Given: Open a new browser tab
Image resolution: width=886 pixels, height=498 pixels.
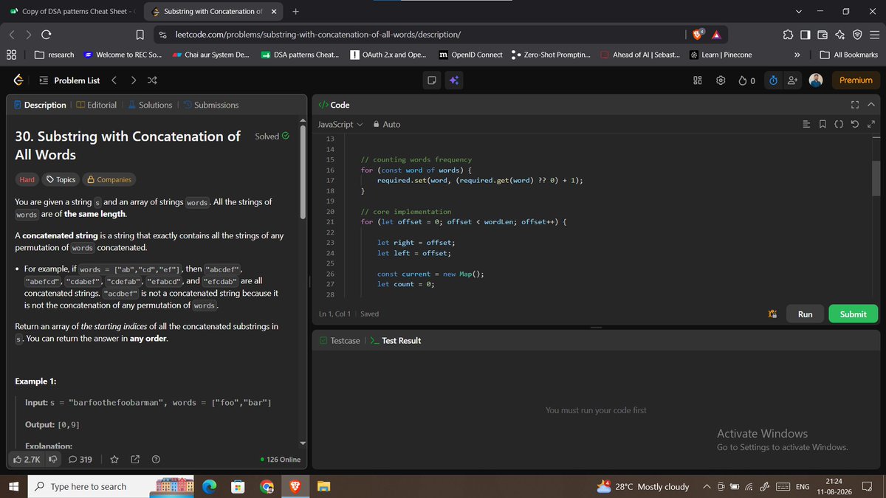Looking at the screenshot, I should tap(295, 11).
